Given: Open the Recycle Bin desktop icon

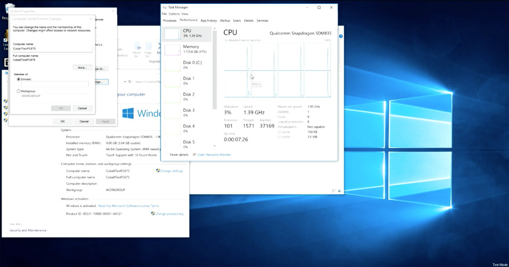Looking at the screenshot, I should tap(10, 9).
